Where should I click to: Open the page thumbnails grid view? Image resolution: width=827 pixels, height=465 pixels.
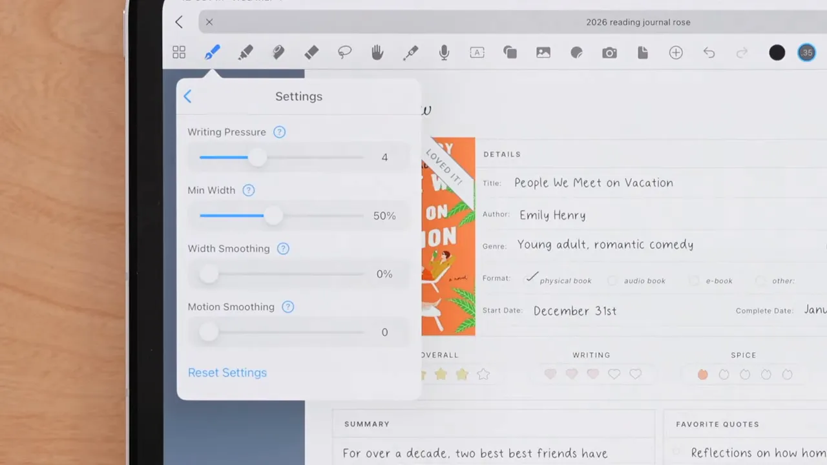tap(179, 53)
